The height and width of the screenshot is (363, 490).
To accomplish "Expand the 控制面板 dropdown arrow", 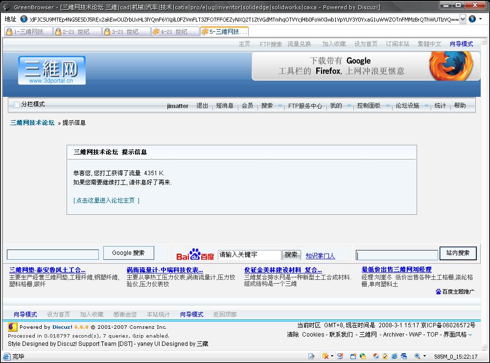I will 388,106.
